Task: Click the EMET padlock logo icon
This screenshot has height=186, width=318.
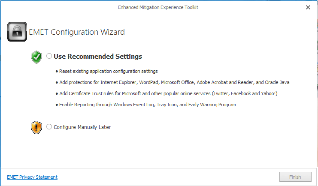Action: pyautogui.click(x=17, y=32)
